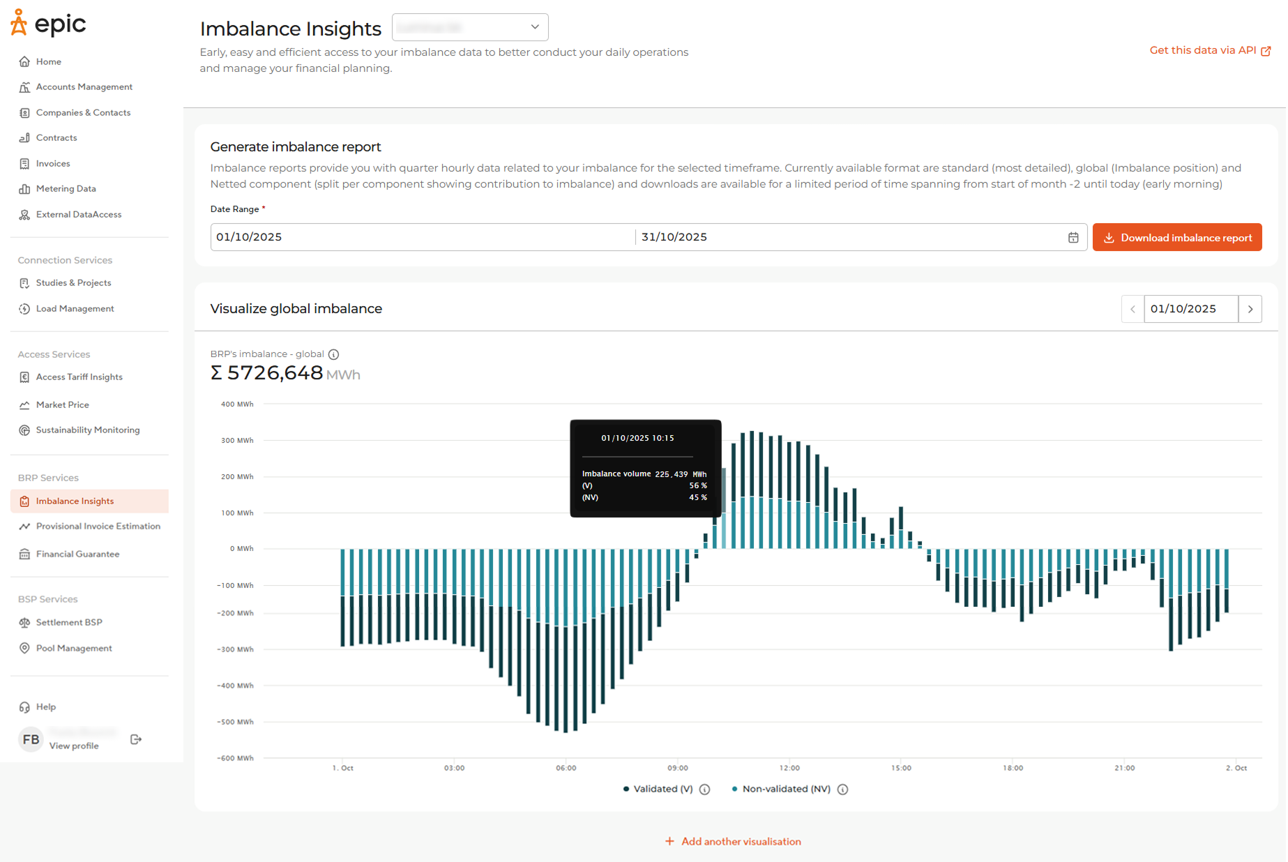Viewport: 1288px width, 862px height.
Task: Open Get this data via API link
Action: coord(1203,50)
